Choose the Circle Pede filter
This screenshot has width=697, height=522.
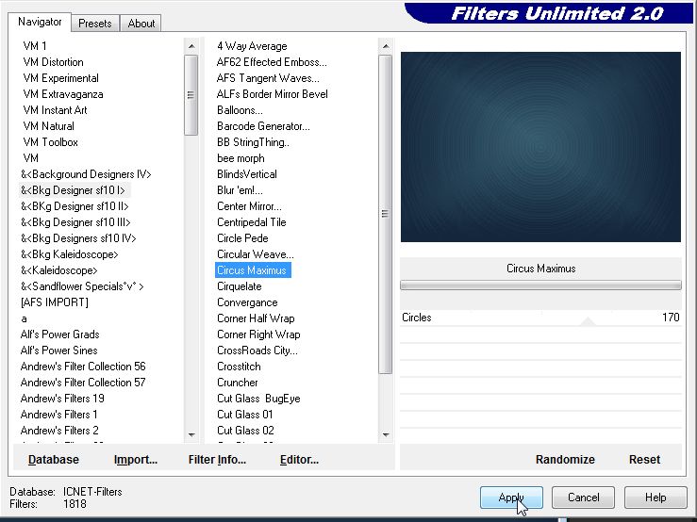(x=242, y=238)
